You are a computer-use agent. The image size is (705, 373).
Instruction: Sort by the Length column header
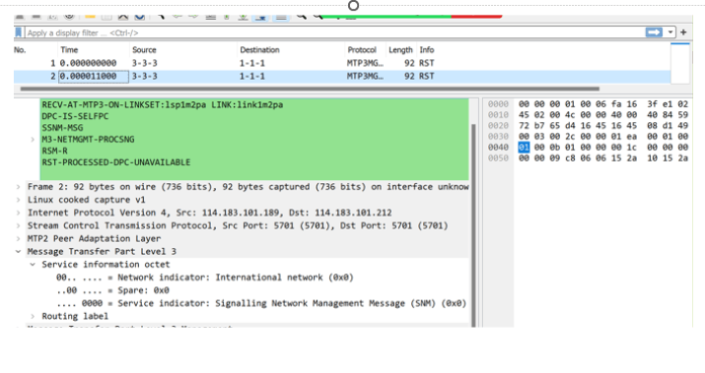pyautogui.click(x=400, y=50)
